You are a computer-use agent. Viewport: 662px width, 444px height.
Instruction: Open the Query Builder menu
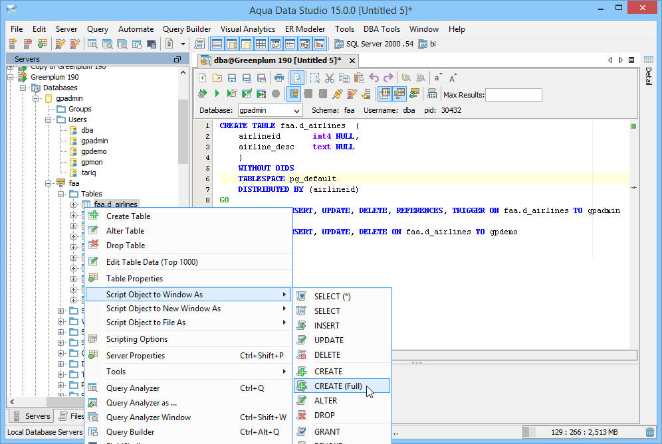pyautogui.click(x=187, y=29)
